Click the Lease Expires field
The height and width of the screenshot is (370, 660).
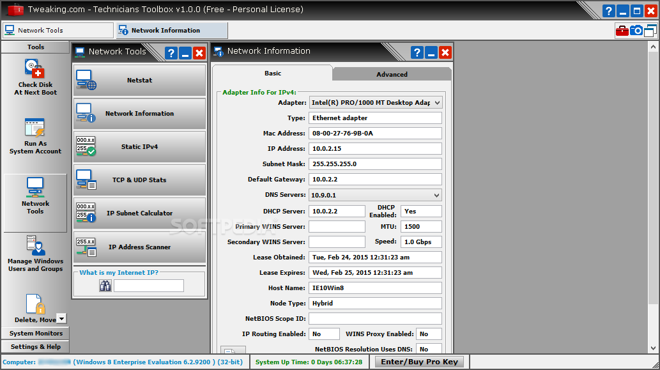pos(376,272)
